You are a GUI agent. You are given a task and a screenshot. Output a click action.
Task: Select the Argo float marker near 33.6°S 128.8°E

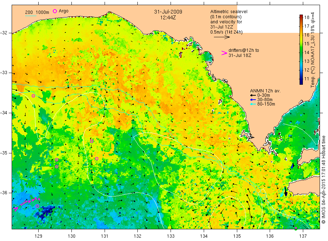[33, 96]
